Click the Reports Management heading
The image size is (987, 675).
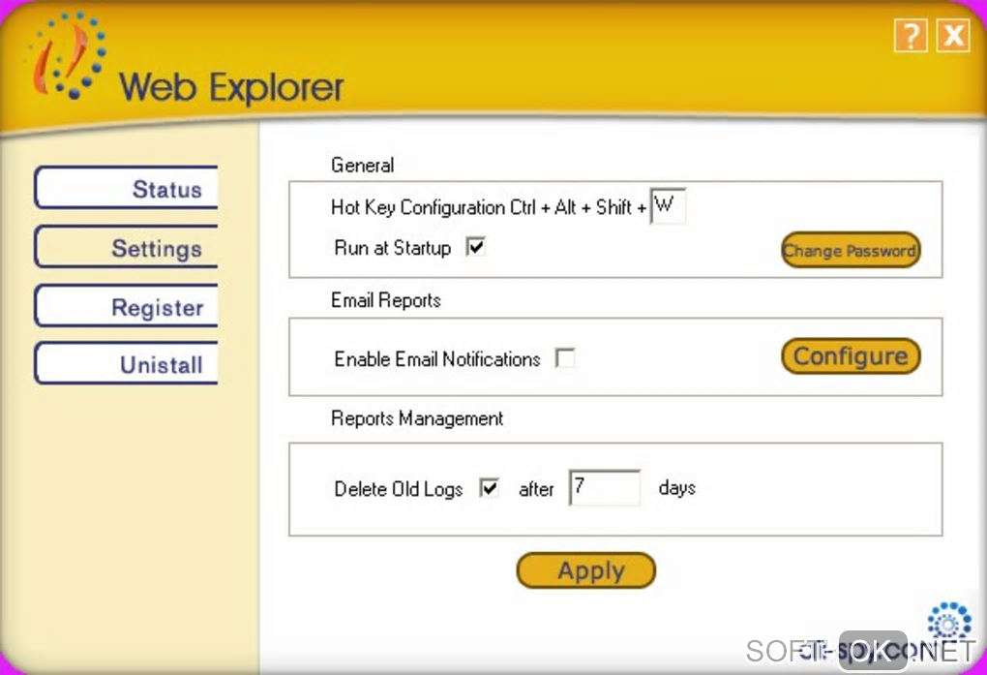coord(417,418)
